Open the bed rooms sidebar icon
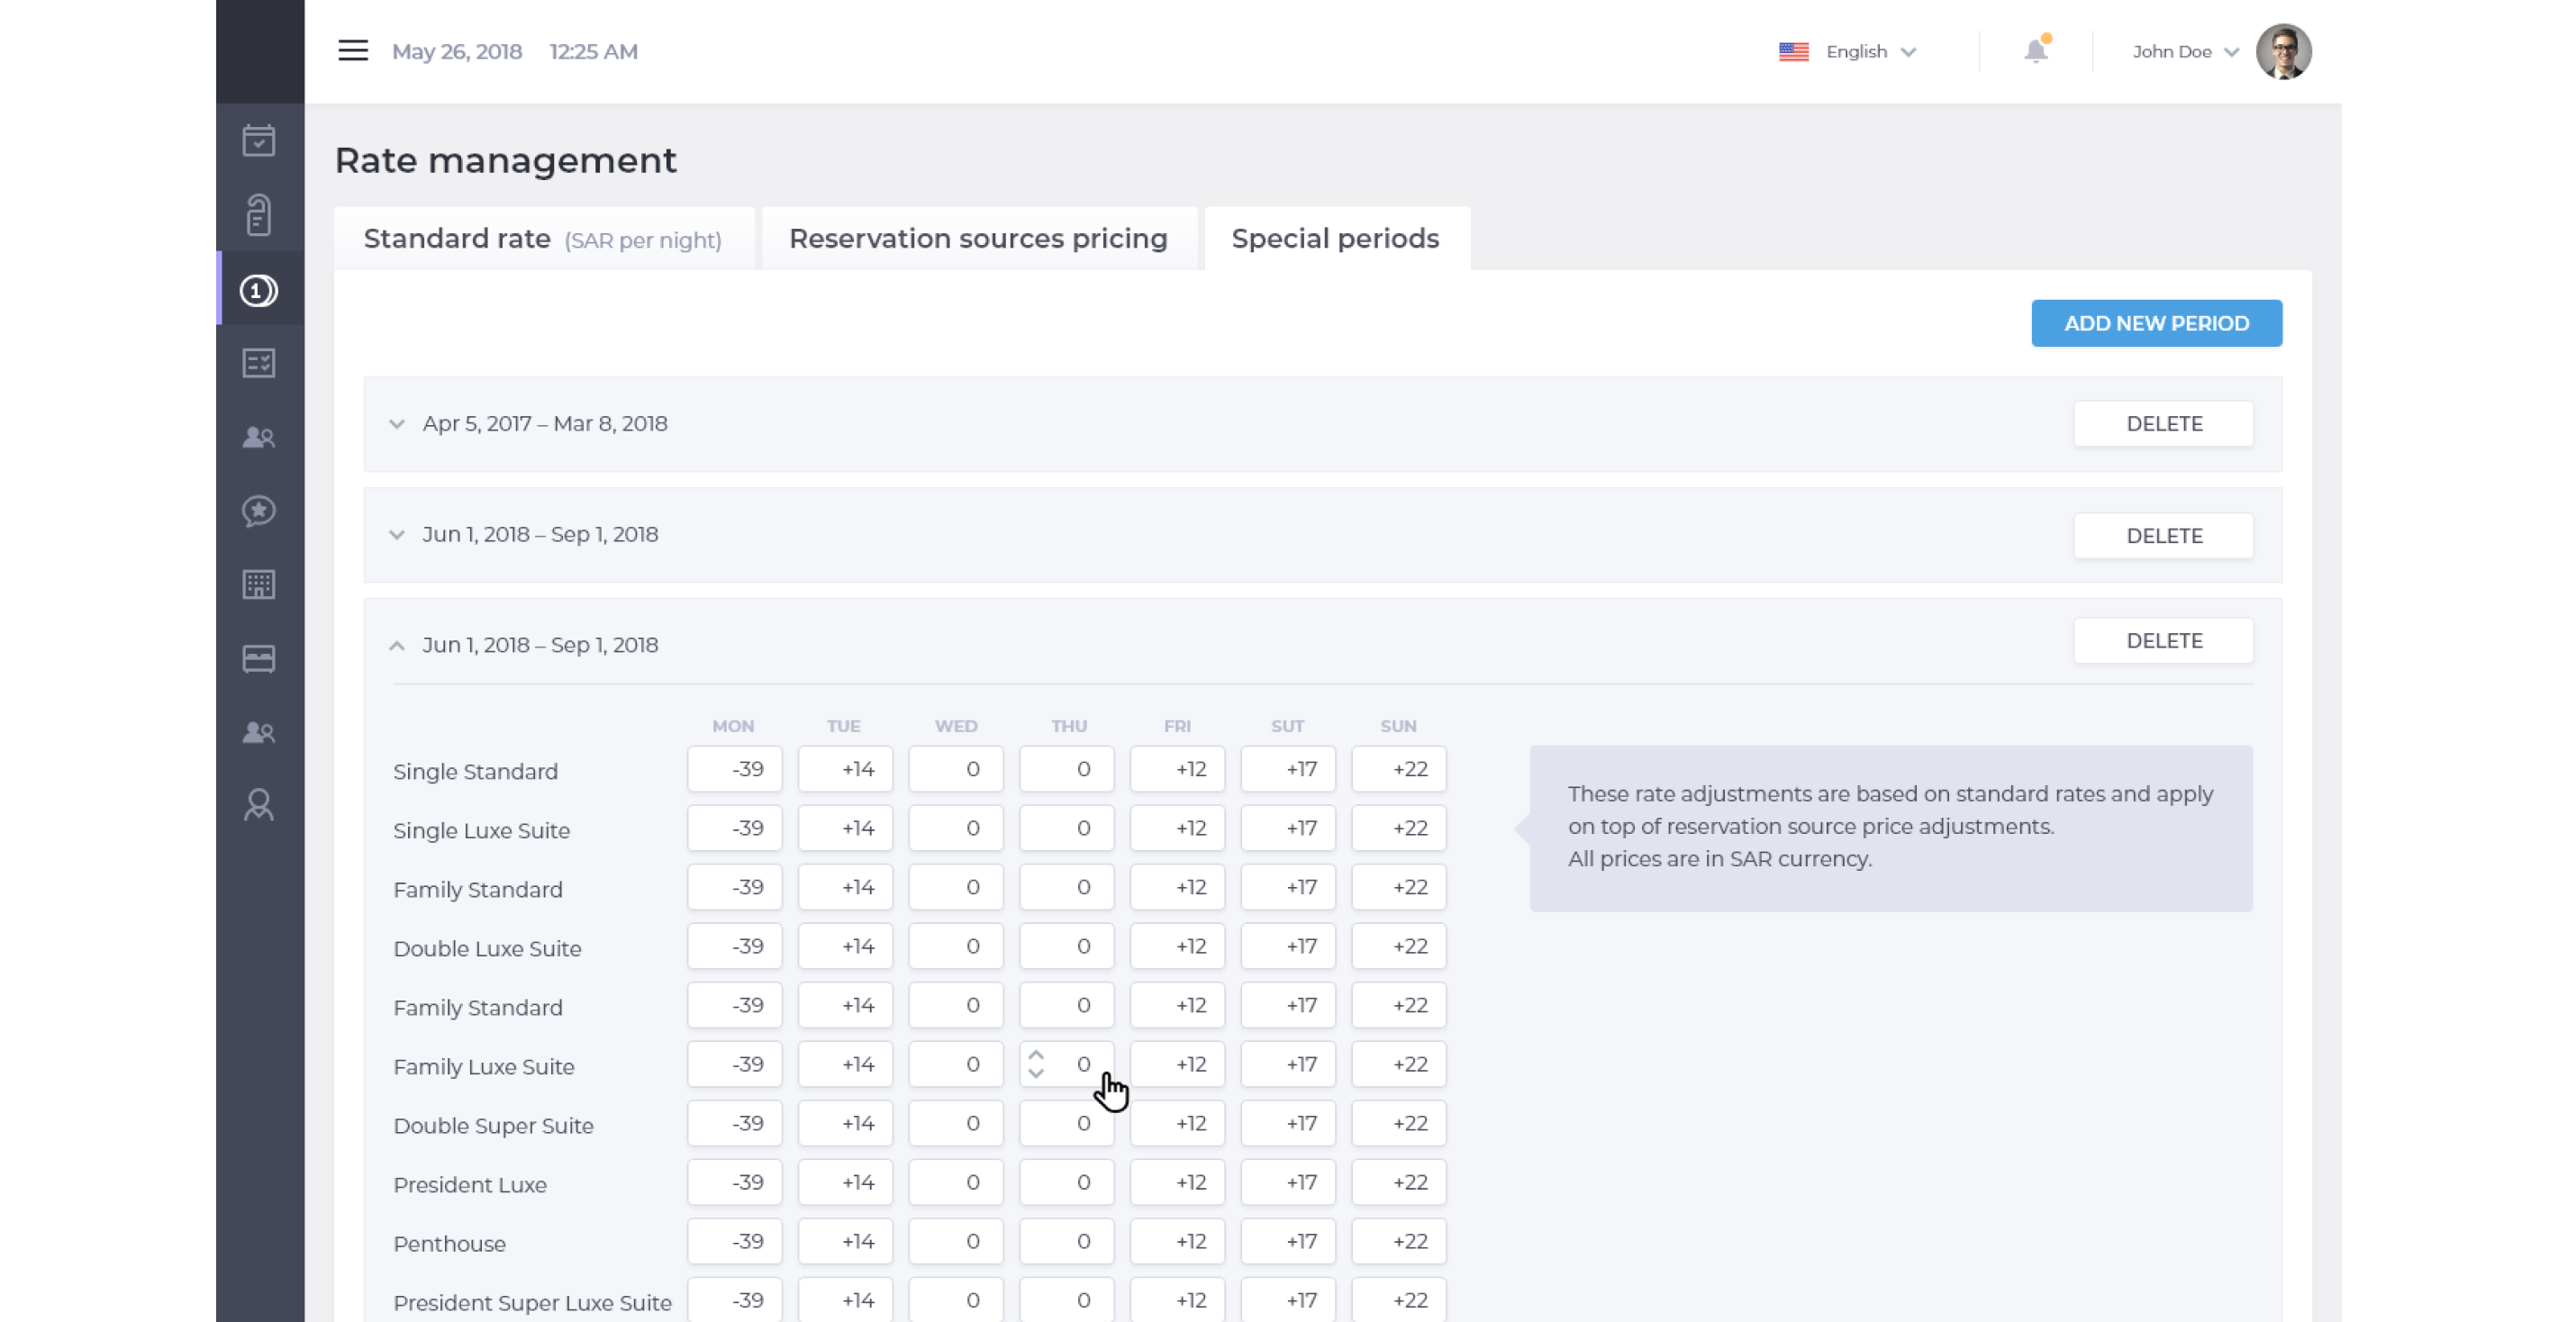This screenshot has height=1322, width=2558. [x=259, y=658]
